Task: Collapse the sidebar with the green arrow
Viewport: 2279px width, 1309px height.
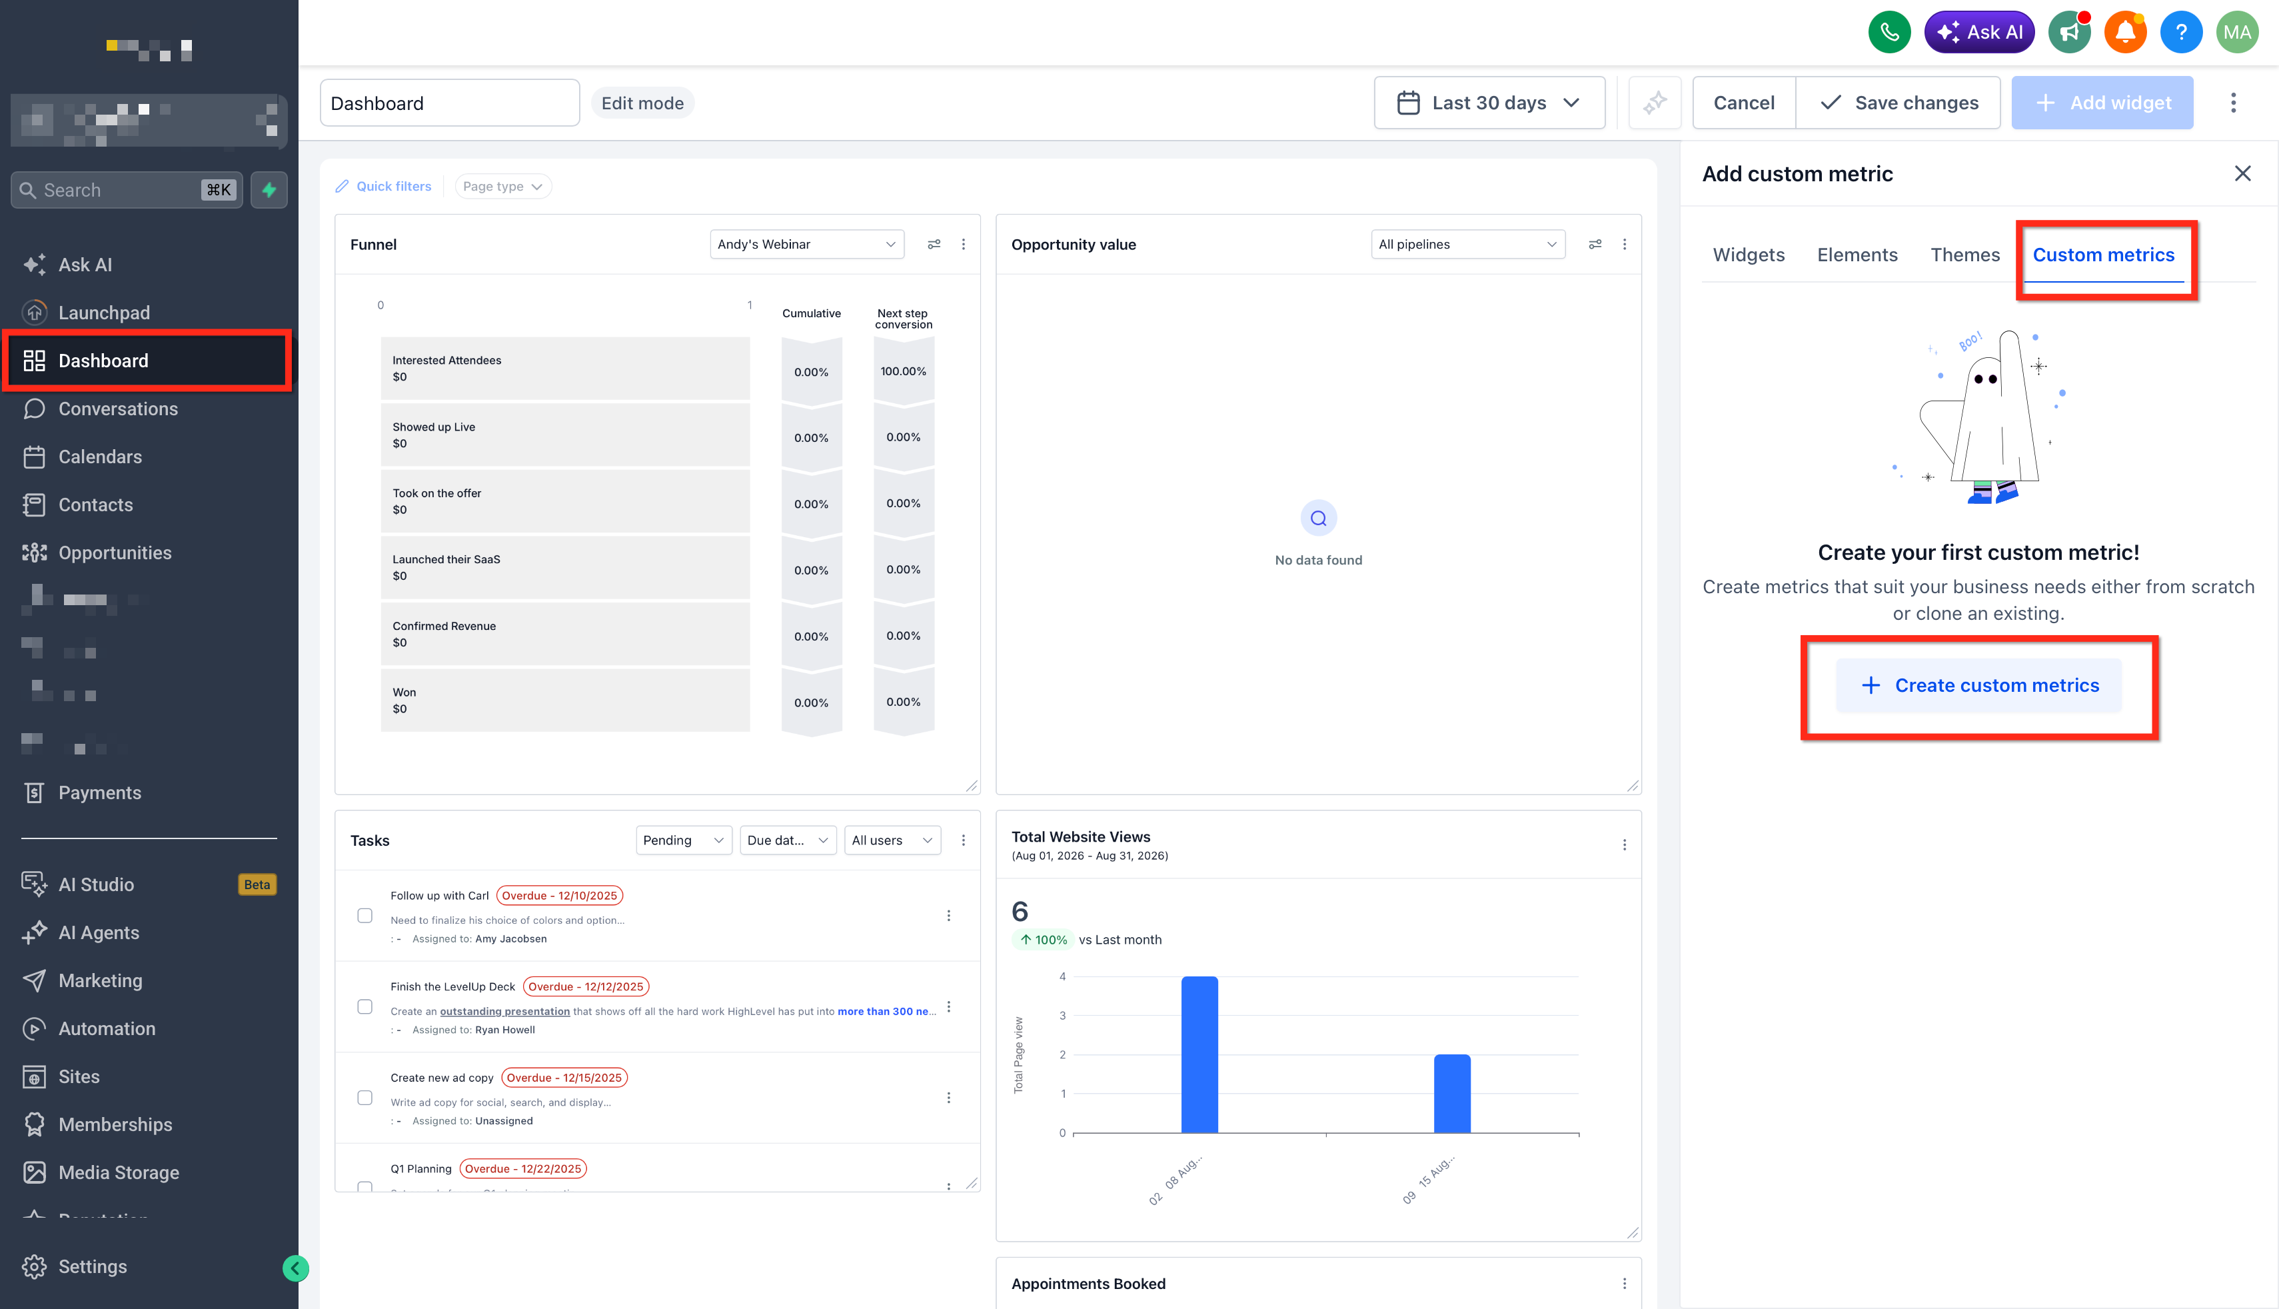Action: [296, 1268]
